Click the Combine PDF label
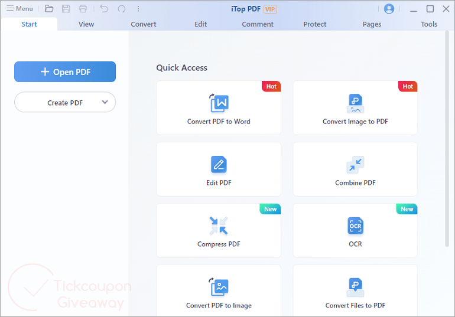Viewport: 455px width, 317px height. [355, 183]
